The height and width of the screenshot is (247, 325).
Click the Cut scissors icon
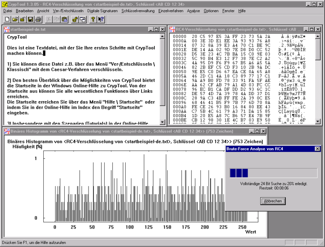(49, 19)
